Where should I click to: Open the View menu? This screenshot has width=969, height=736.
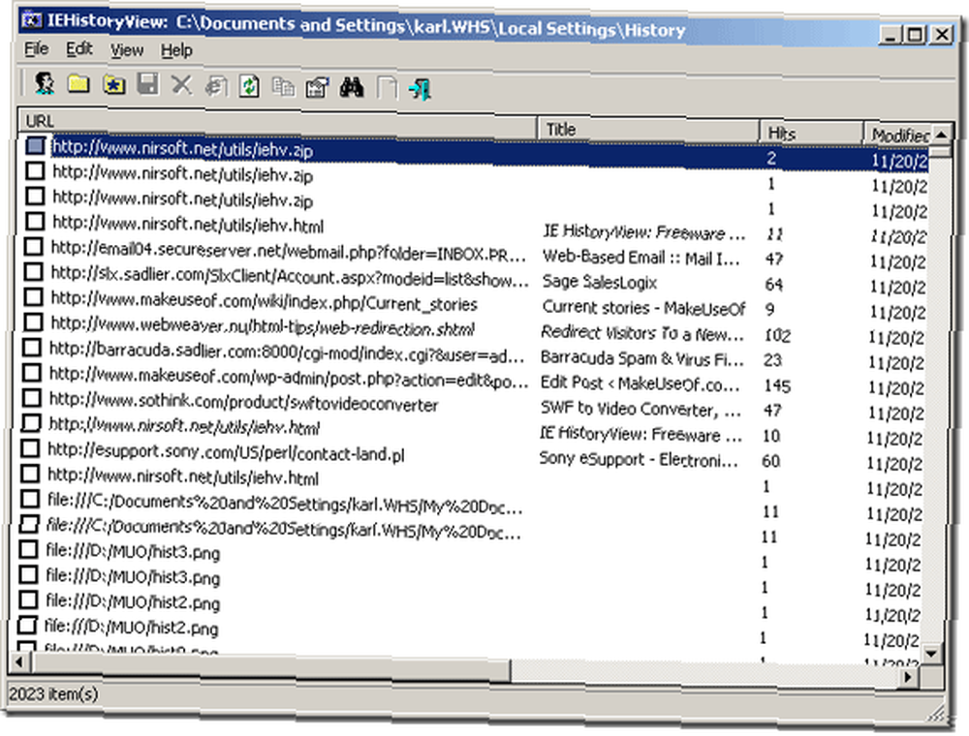[x=127, y=50]
